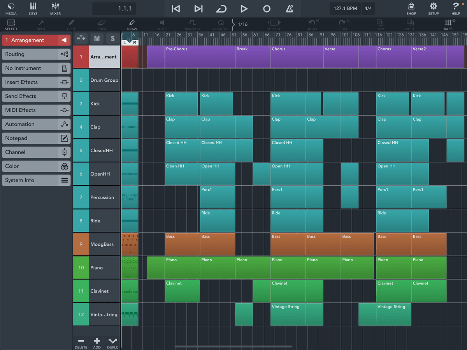Open the Color panel
The width and height of the screenshot is (467, 350).
pyautogui.click(x=36, y=166)
